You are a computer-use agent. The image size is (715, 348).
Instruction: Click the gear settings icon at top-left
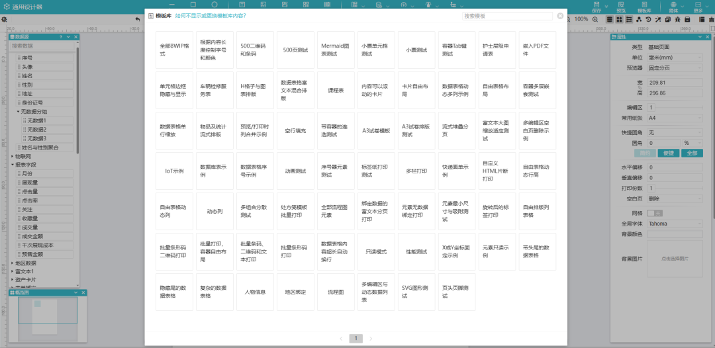click(x=5, y=19)
